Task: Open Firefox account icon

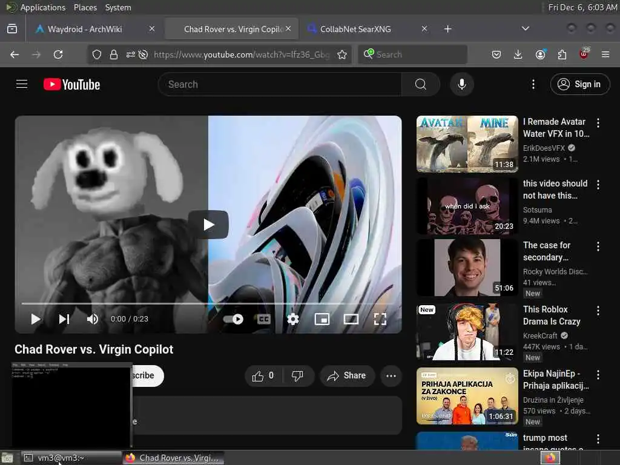Action: [540, 54]
